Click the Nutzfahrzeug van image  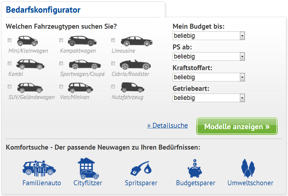[x=132, y=88]
